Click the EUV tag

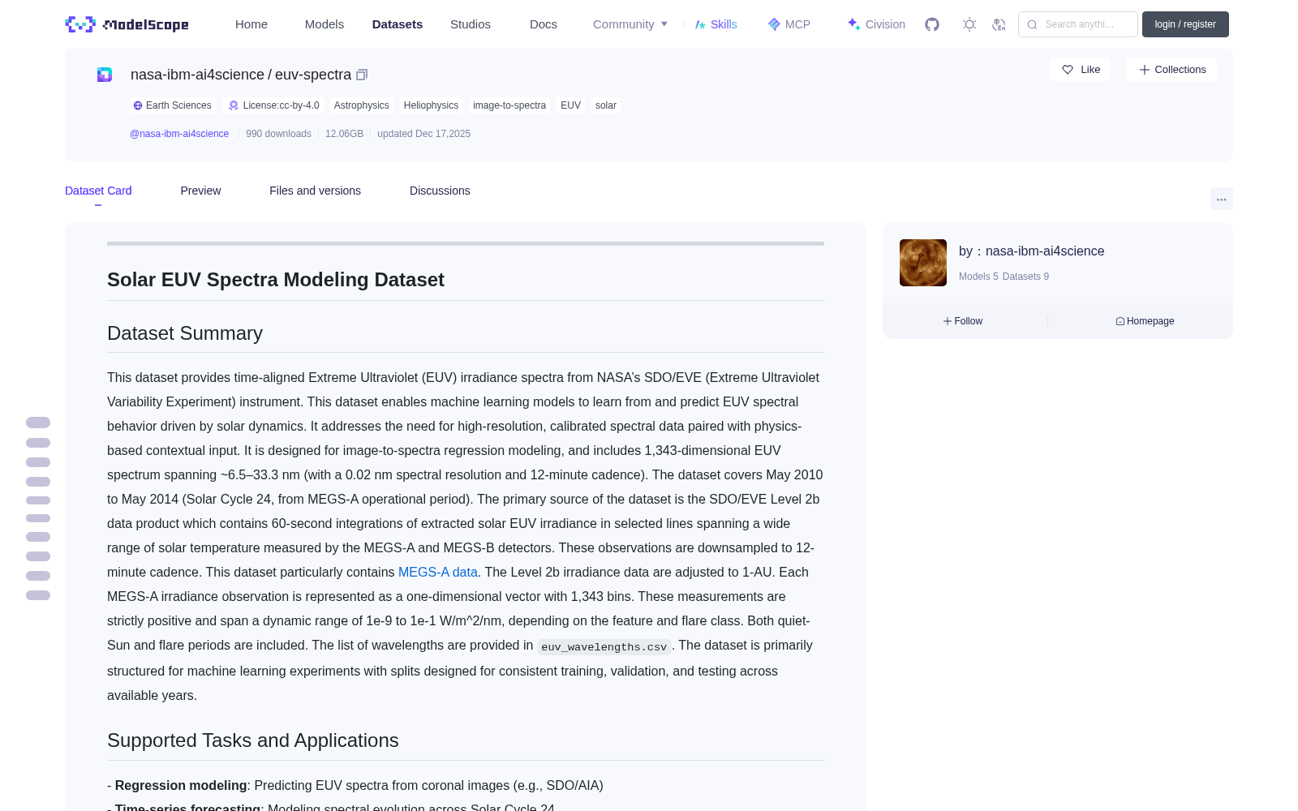coord(570,105)
